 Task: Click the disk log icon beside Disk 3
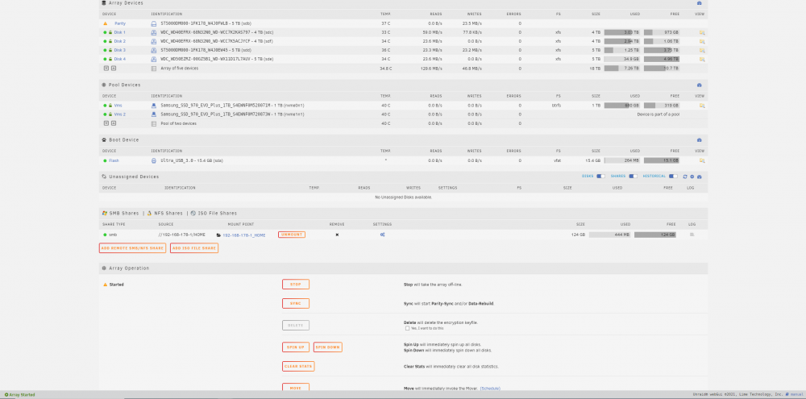tap(153, 51)
